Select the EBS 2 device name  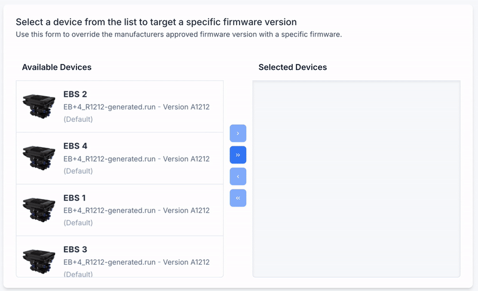coord(75,94)
